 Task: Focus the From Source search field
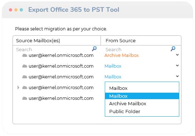point(137,49)
